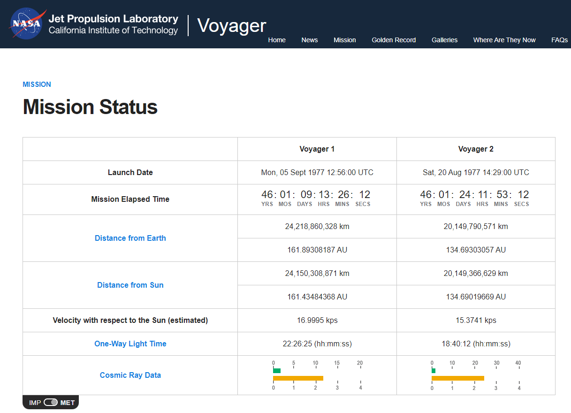571x413 pixels.
Task: Select the Voyager 1 column header
Action: [317, 149]
